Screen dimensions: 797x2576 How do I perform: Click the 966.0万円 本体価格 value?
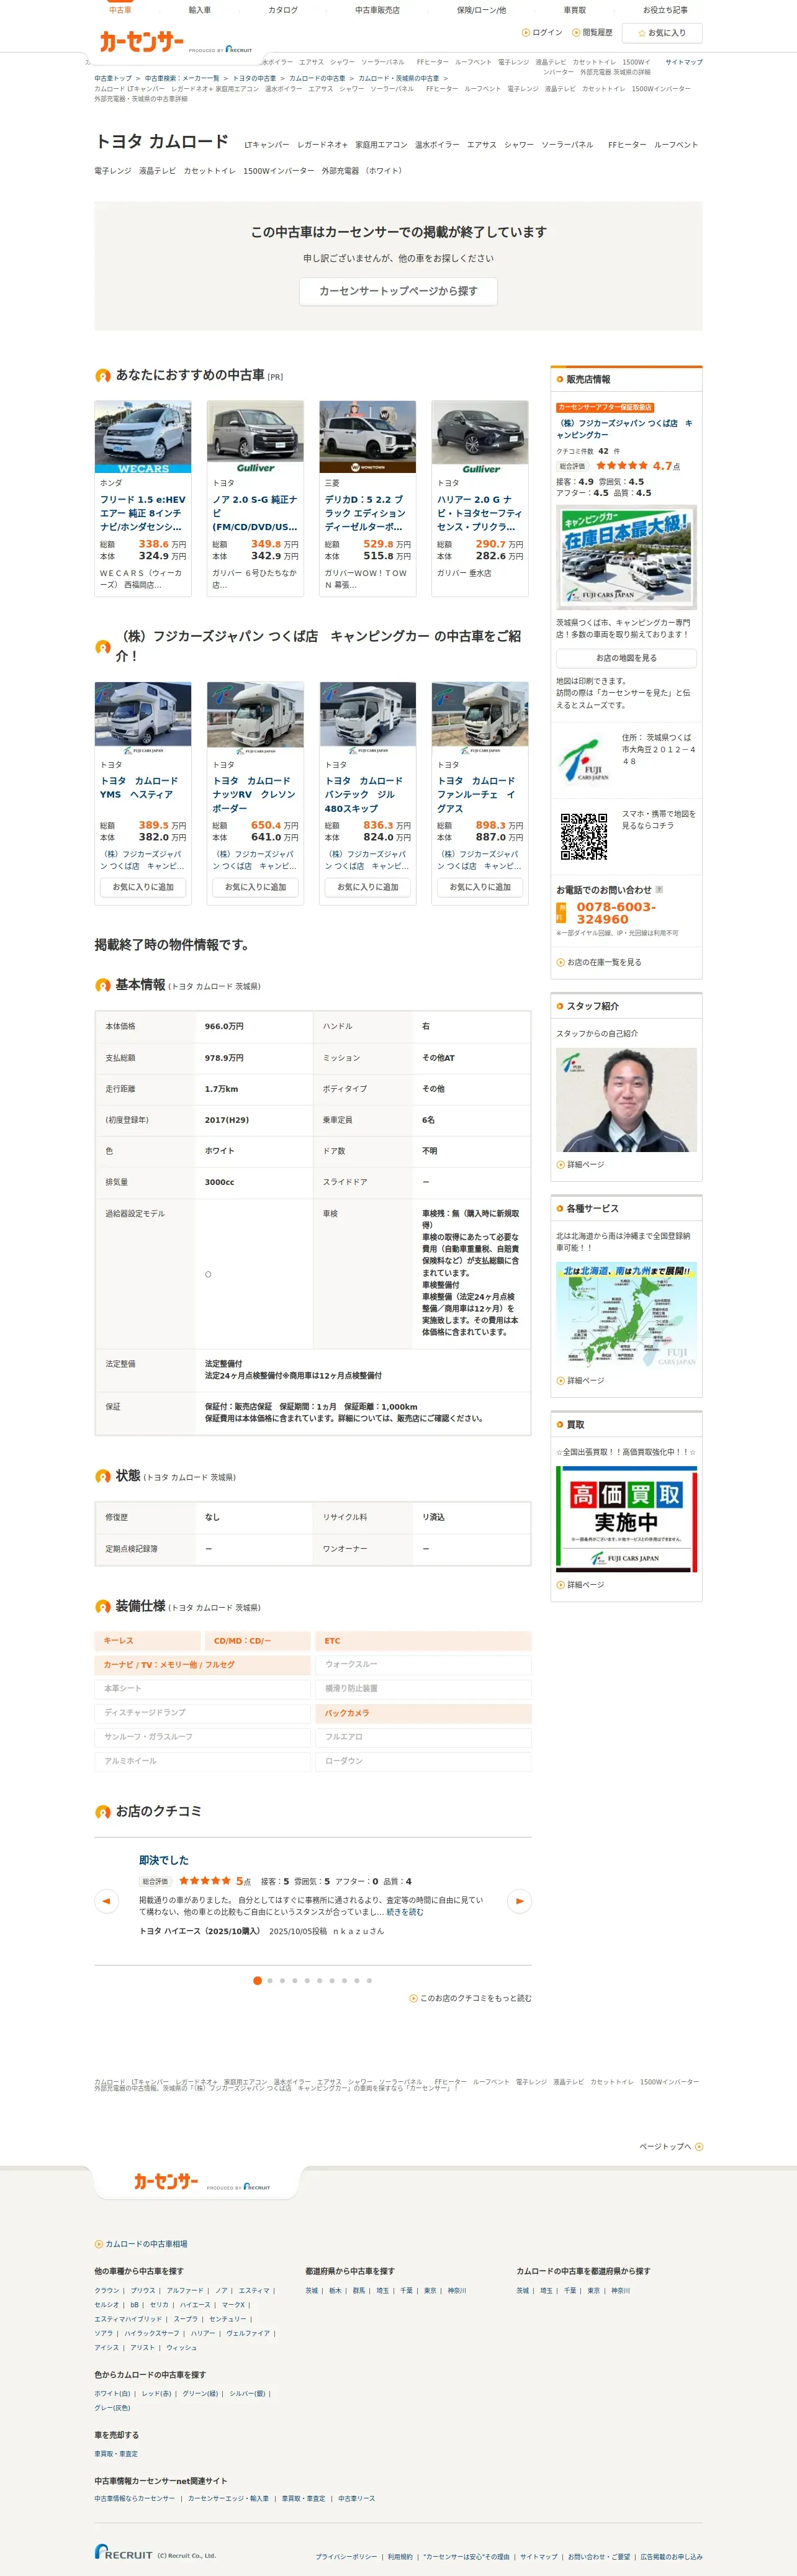[x=224, y=1026]
